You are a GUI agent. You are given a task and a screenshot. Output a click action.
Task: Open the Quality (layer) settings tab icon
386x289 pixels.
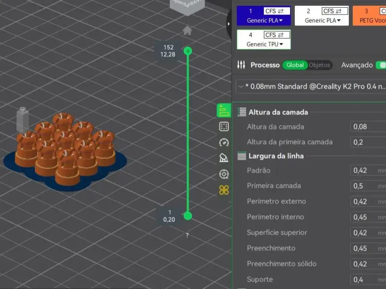tap(223, 111)
